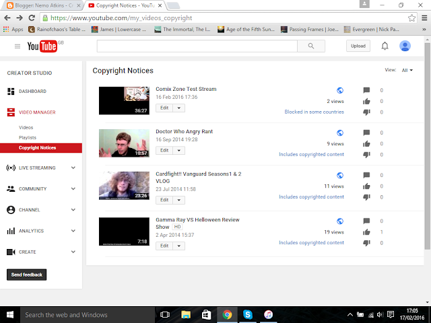
Task: Click the Analytics bar chart icon
Action: pyautogui.click(x=11, y=231)
